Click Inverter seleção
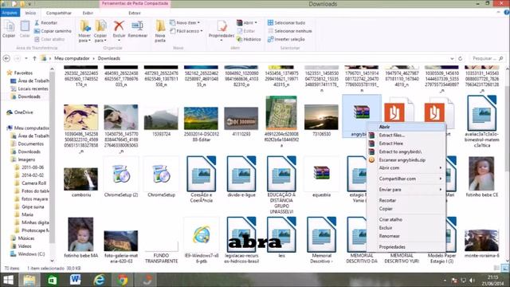Image resolution: width=510 pixels, height=287 pixels. (x=286, y=39)
